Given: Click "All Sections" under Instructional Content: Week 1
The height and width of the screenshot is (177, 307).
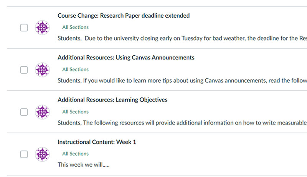Looking at the screenshot, I should 75,154.
